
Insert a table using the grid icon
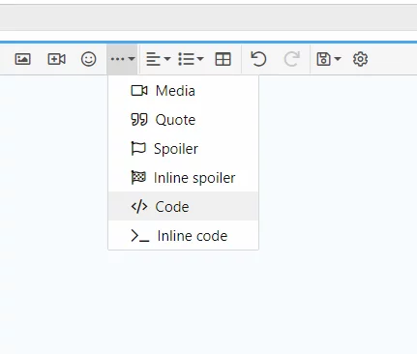223,59
